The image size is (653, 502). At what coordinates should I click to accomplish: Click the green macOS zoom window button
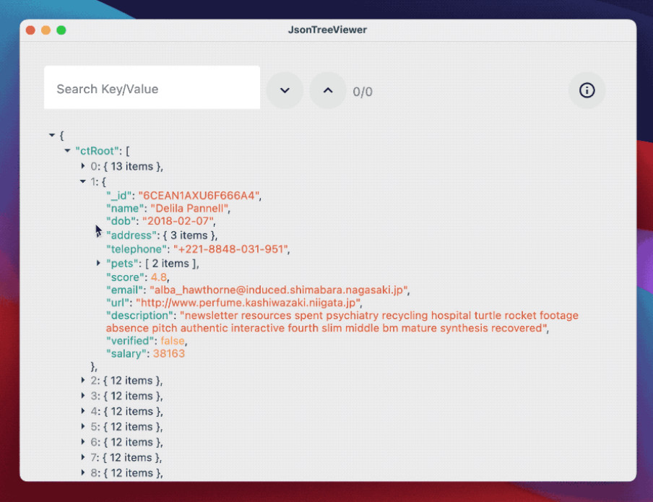61,30
